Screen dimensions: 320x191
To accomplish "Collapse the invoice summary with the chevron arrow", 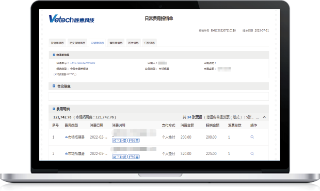I will pos(264,117).
